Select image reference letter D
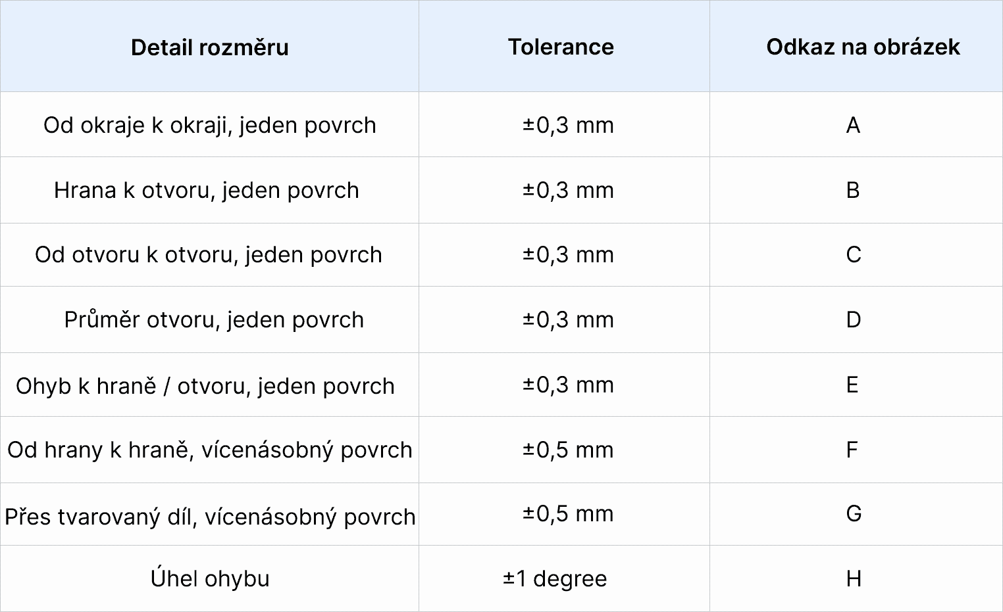Image resolution: width=1003 pixels, height=612 pixels. click(x=854, y=319)
